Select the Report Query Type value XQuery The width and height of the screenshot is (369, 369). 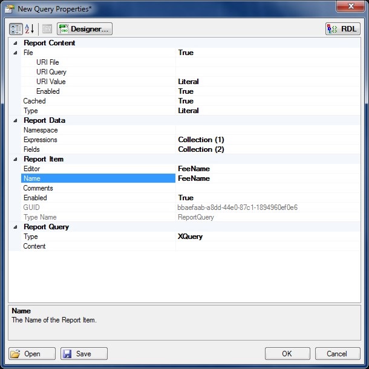click(x=266, y=237)
